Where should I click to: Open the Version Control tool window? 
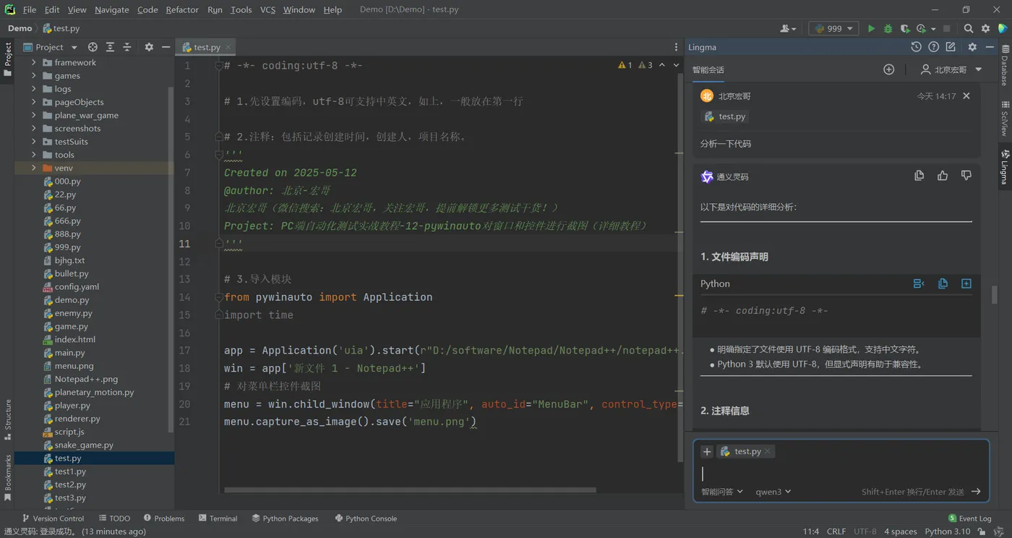click(x=53, y=518)
